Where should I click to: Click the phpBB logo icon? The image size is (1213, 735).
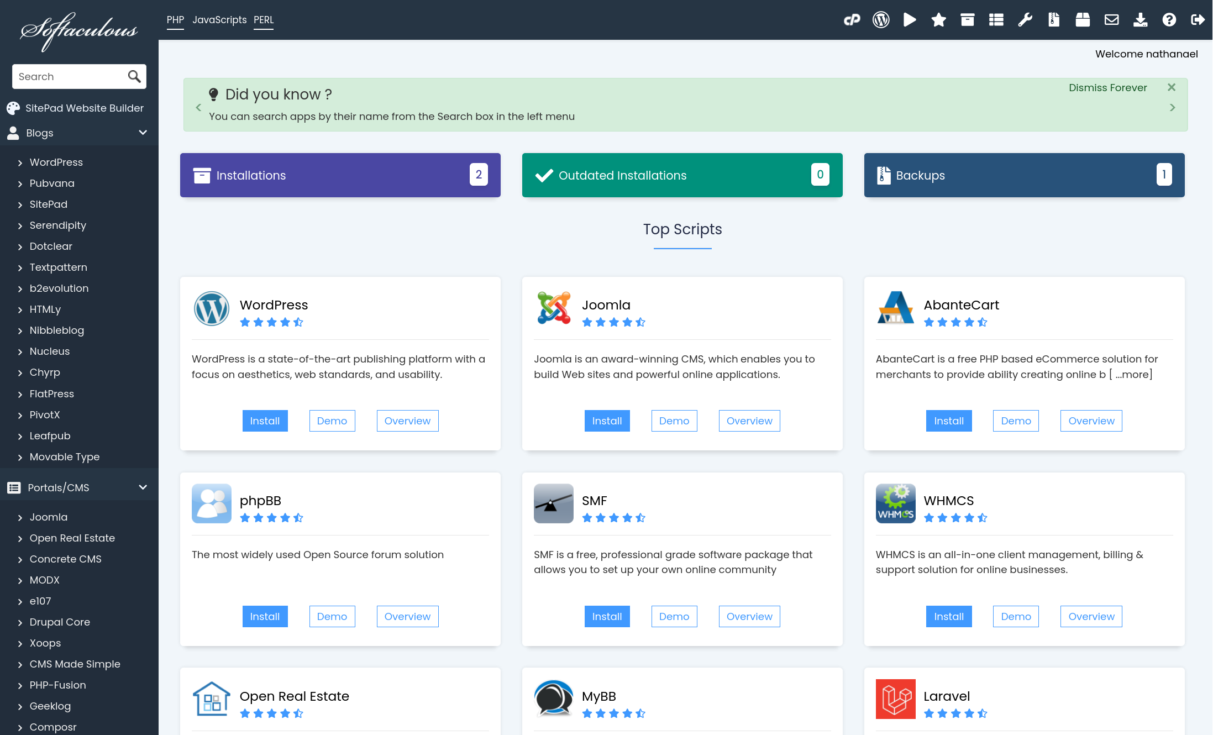(x=212, y=503)
